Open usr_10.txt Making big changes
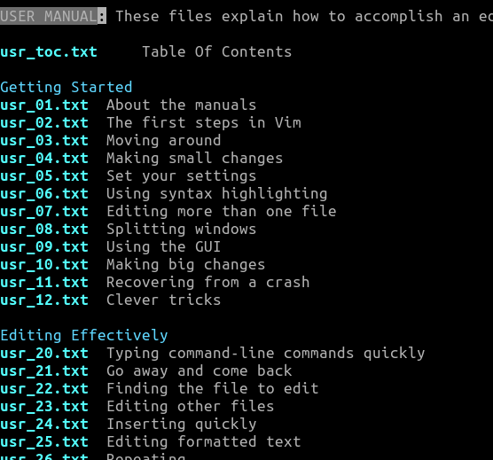This screenshot has width=493, height=460. tap(44, 265)
